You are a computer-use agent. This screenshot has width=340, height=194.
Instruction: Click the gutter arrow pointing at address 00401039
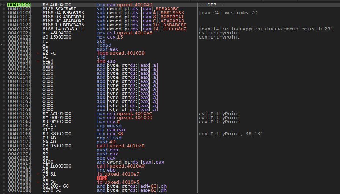tap(1, 45)
